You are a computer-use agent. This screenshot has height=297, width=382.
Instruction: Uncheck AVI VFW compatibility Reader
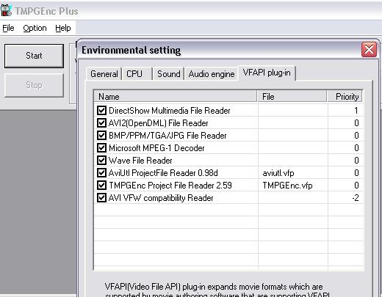tap(101, 197)
